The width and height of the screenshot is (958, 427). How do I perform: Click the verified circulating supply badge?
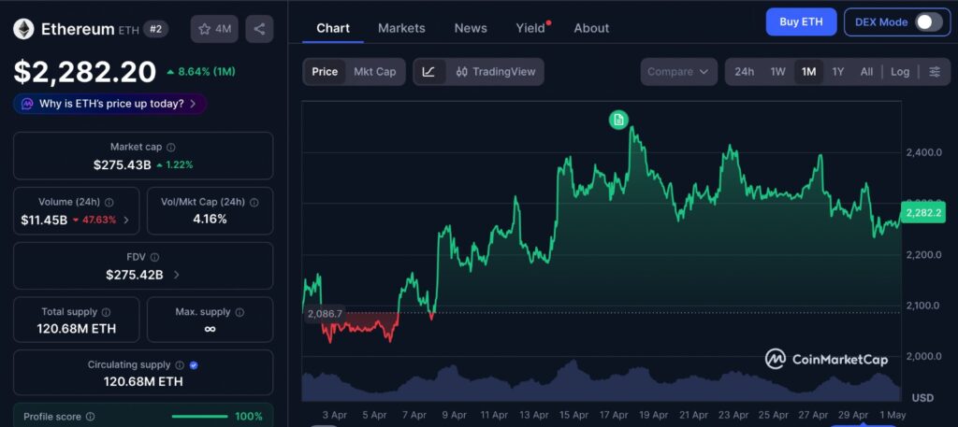coord(194,365)
